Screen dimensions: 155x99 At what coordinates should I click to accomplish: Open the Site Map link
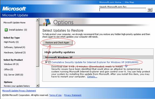129,2
